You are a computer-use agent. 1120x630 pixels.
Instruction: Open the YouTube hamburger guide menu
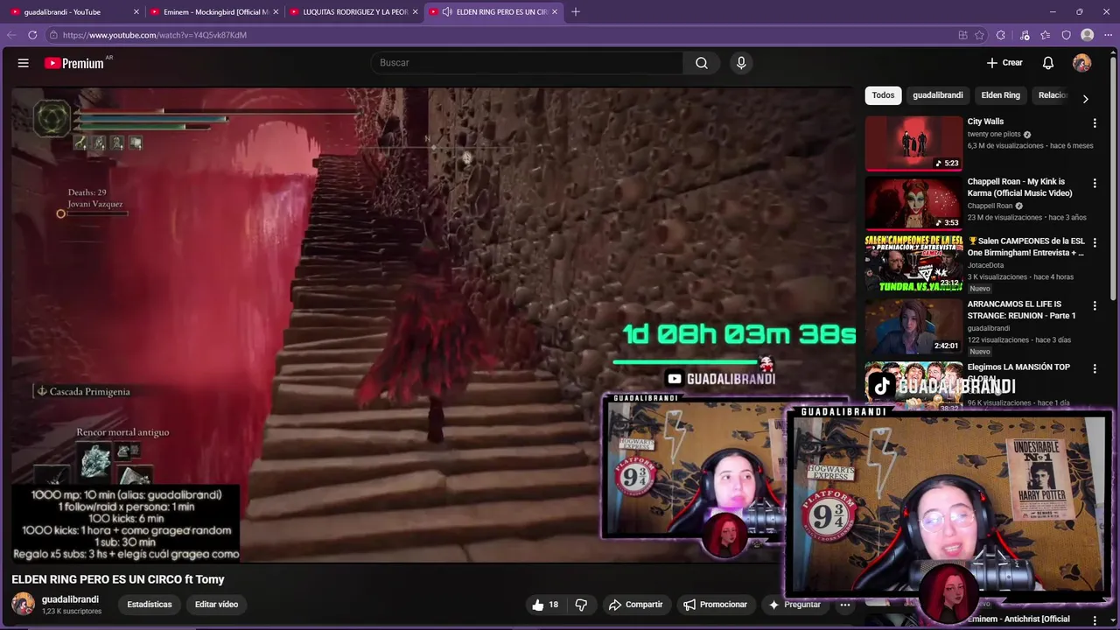(x=24, y=63)
